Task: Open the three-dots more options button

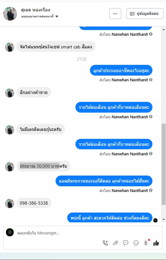Action: point(115,14)
